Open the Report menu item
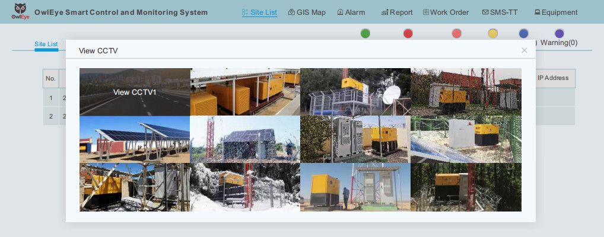The height and width of the screenshot is (237, 604). click(397, 12)
